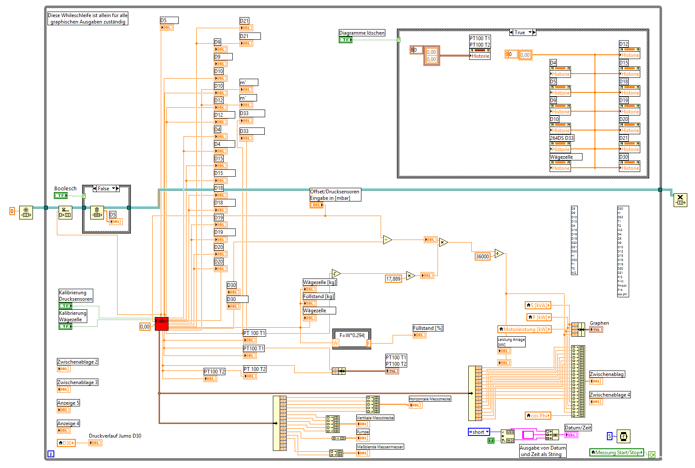
Task: Click the Multiply node after Subtract output
Action: pos(443,243)
